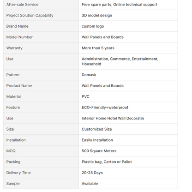192x192 pixels.
Task: Click the '20-25 Days' delivery value
Action: click(92, 173)
